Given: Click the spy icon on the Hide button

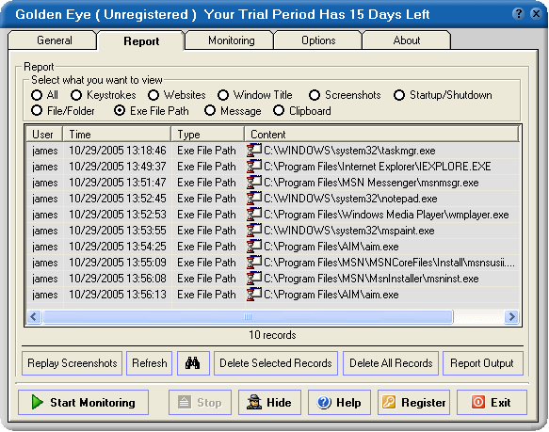Looking at the screenshot, I should [254, 402].
